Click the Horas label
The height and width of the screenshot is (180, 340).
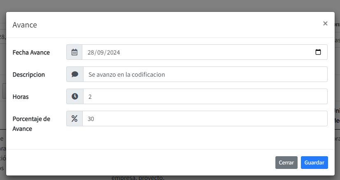pyautogui.click(x=21, y=97)
